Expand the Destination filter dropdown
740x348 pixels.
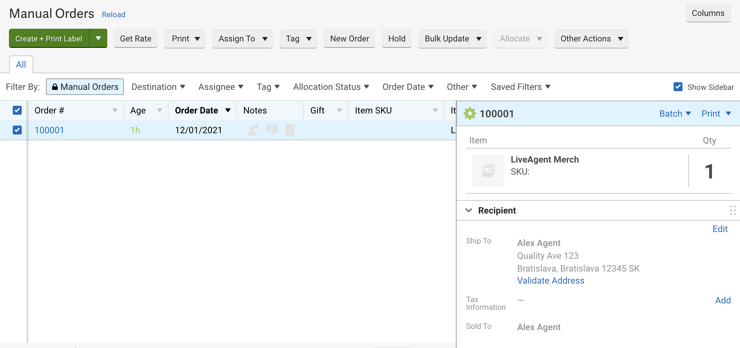click(158, 87)
